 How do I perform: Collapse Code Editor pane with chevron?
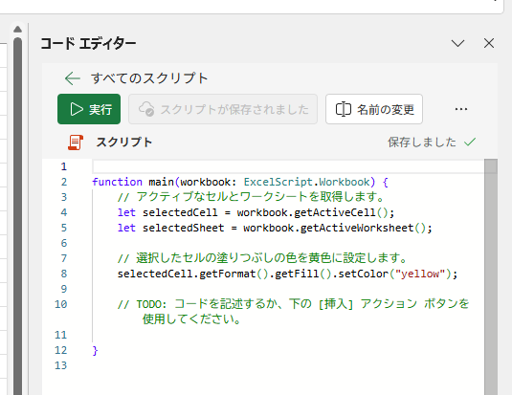(457, 43)
